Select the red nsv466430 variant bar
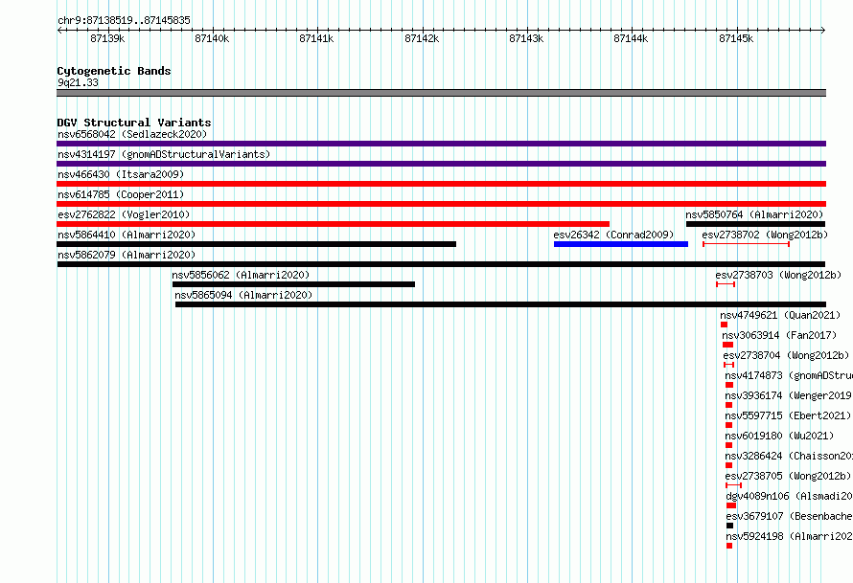Image resolution: width=853 pixels, height=583 pixels. point(441,184)
